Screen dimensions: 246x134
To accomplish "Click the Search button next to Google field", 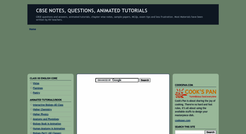I will tap(145, 80).
